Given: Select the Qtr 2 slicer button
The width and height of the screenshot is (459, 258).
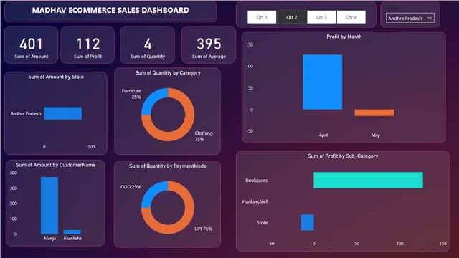Looking at the screenshot, I should tap(292, 17).
